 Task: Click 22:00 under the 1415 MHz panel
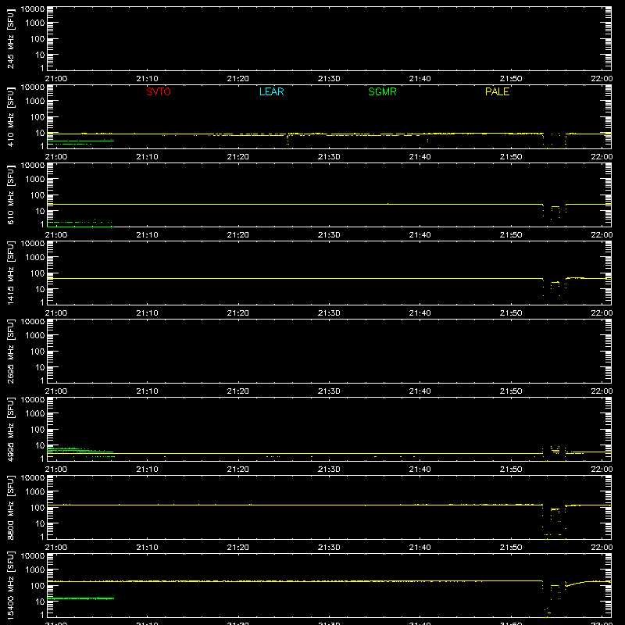[602, 313]
